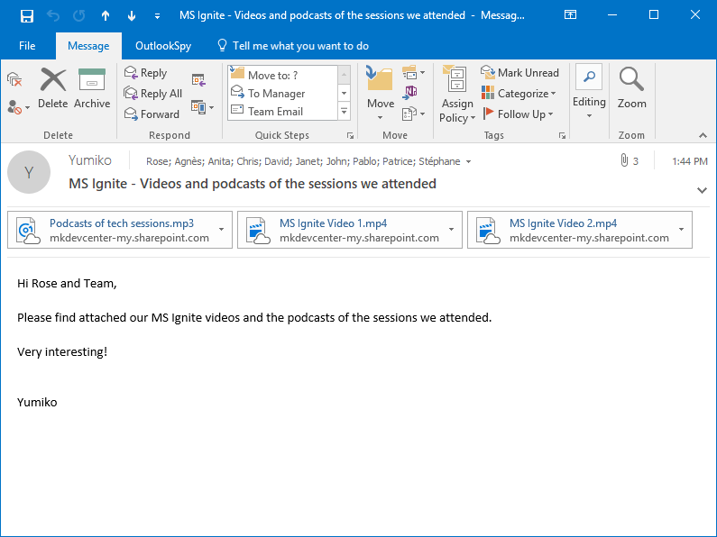Screen dimensions: 717x537
Task: Click the 1:44 PM received time
Action: tap(690, 161)
